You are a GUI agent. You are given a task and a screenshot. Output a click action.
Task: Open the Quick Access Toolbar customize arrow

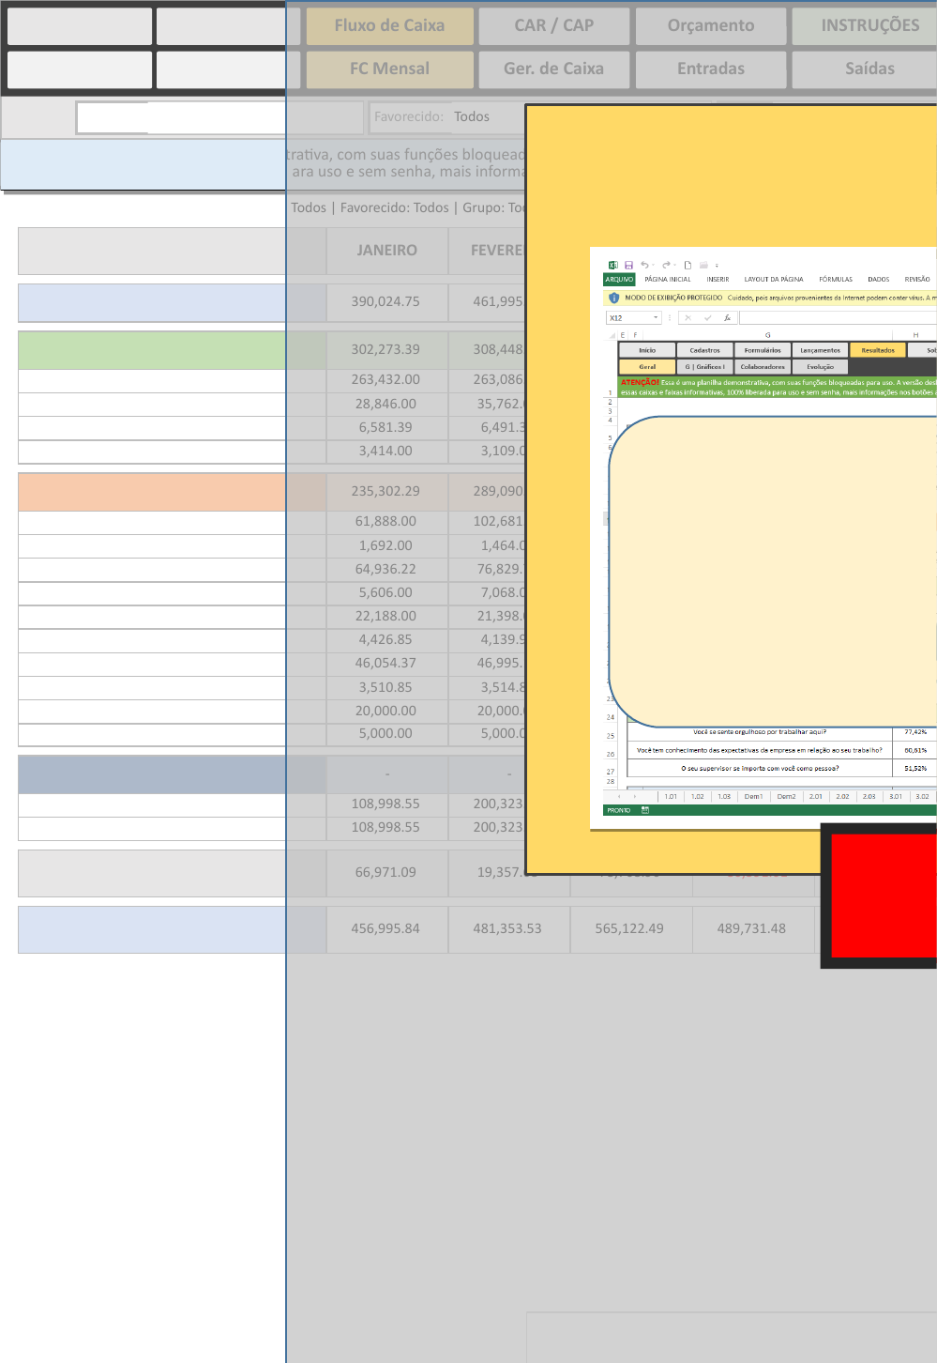tap(717, 266)
